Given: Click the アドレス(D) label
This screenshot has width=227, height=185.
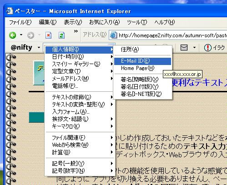Looking at the screenshot, I should (95, 35).
